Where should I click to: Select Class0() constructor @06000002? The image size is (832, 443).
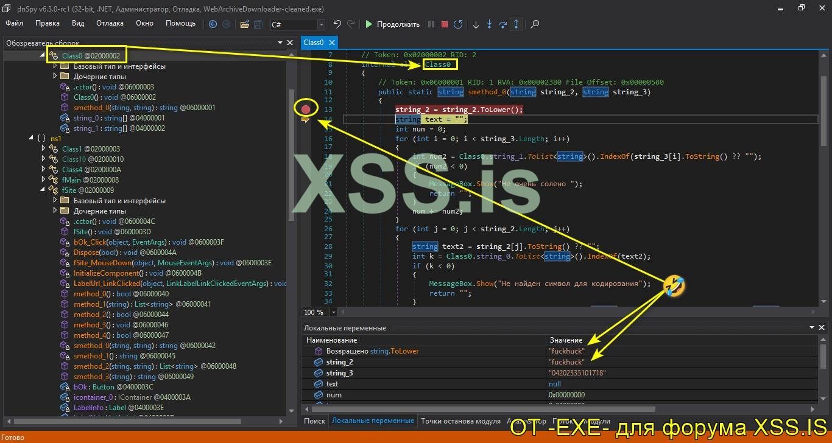tap(115, 97)
